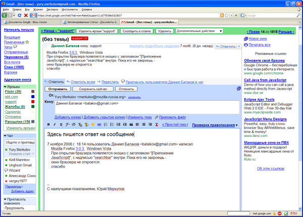Image resolution: width=303 pixels, height=217 pixels.
Task: Click the Отправить button
Action: (x=58, y=89)
